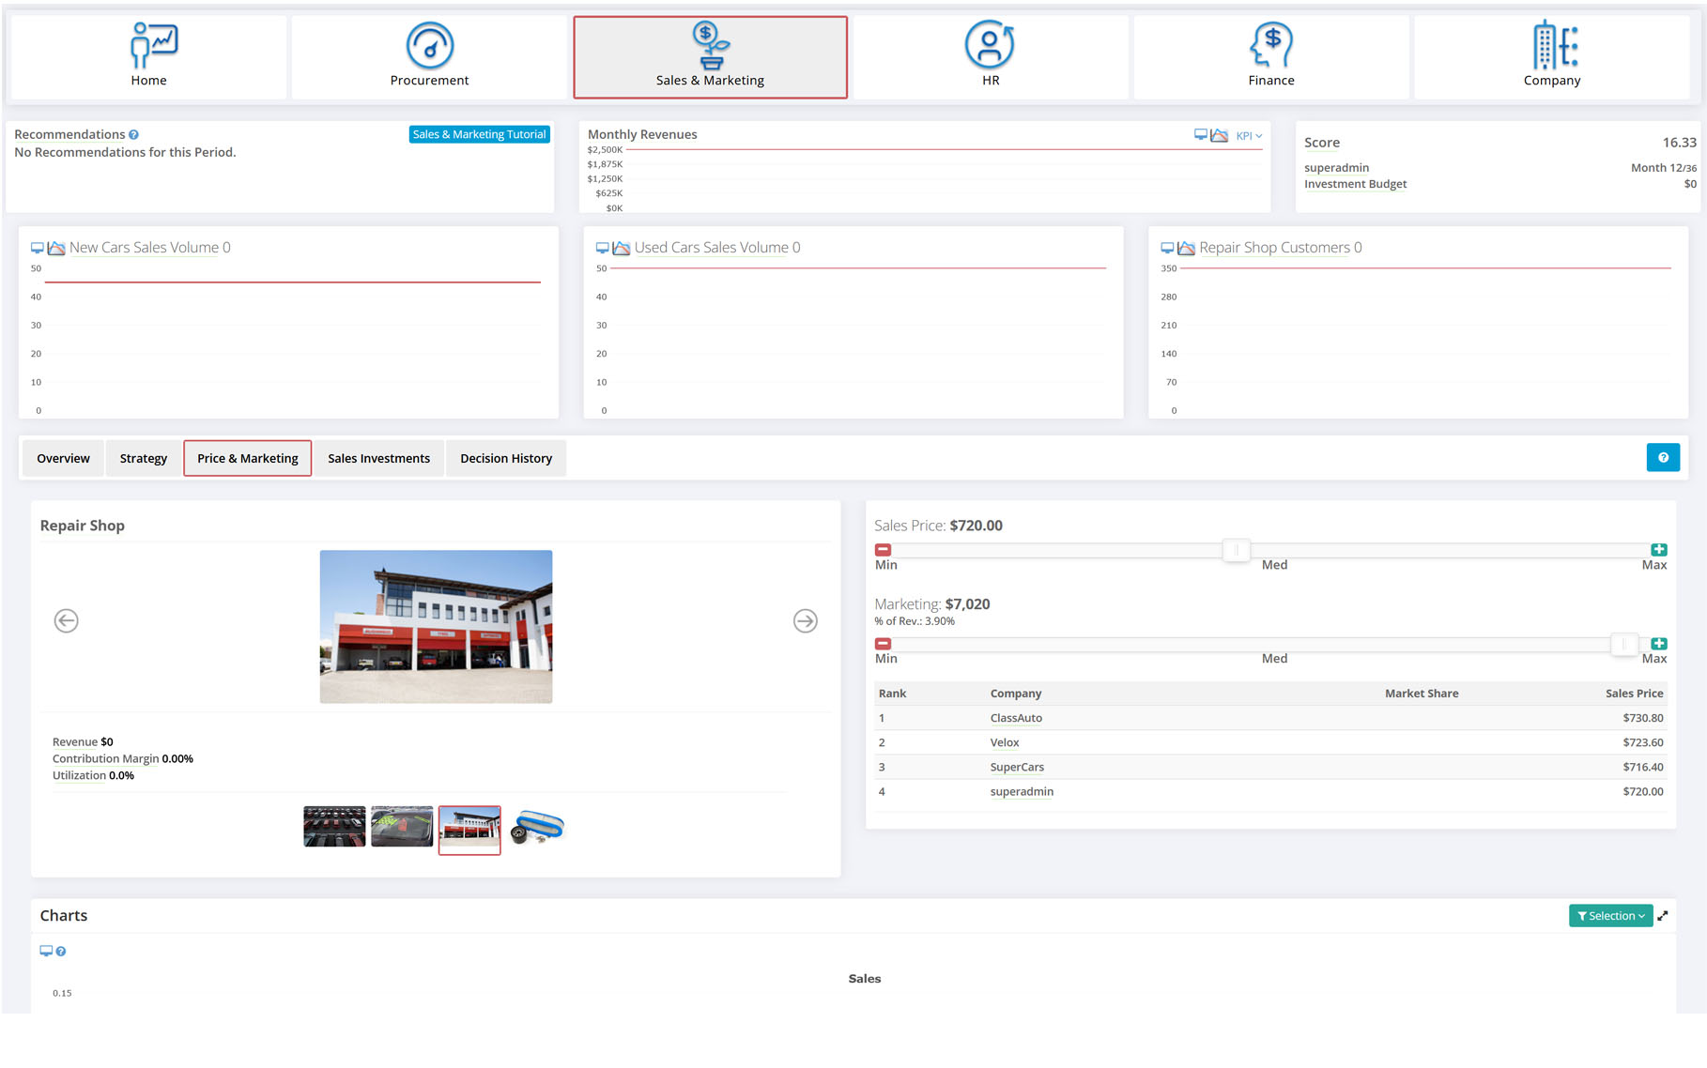This screenshot has width=1707, height=1068.
Task: Click the previous product left arrow
Action: point(66,621)
